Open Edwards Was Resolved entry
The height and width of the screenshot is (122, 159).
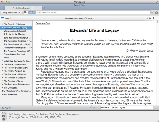[14, 54]
